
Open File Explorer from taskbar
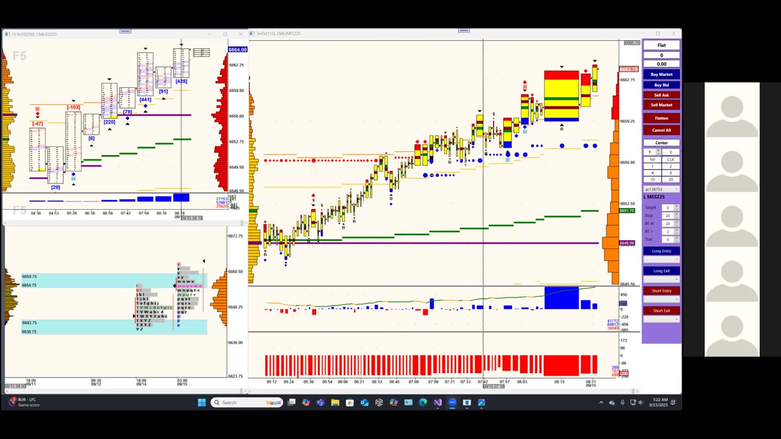click(x=335, y=402)
